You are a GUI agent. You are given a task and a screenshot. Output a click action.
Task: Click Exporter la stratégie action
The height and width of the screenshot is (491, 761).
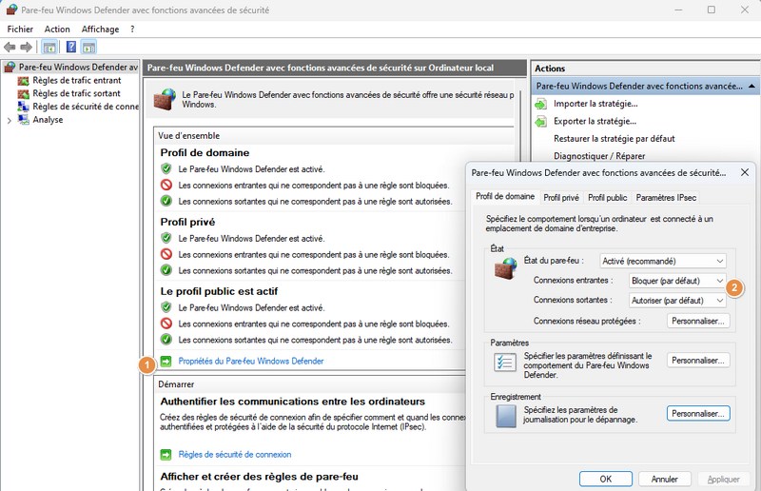pos(595,121)
